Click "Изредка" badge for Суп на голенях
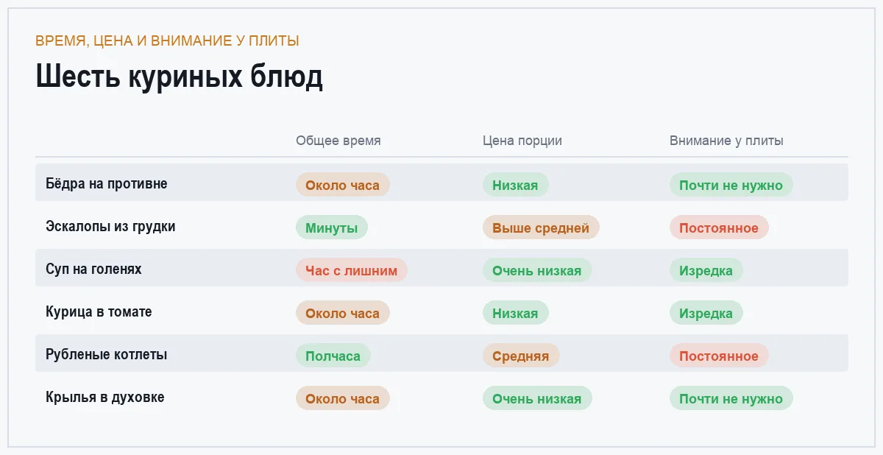 coord(706,270)
